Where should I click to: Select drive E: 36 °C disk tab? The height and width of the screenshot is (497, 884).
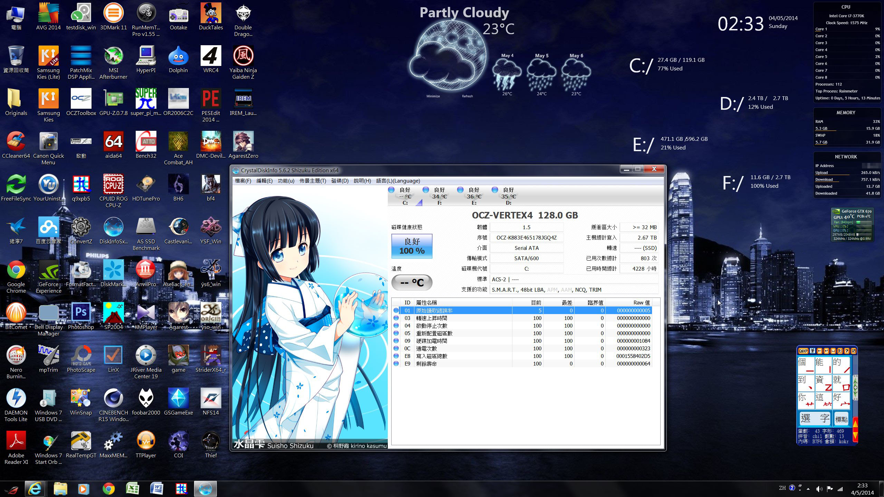(x=474, y=196)
